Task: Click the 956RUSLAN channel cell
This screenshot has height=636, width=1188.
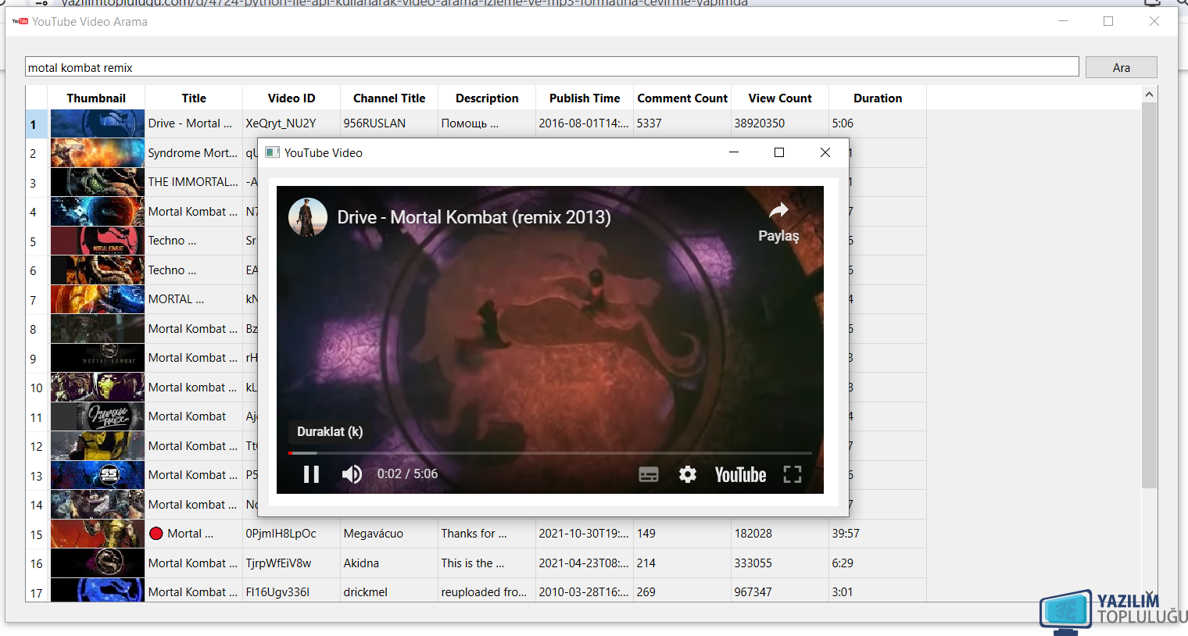Action: (389, 123)
